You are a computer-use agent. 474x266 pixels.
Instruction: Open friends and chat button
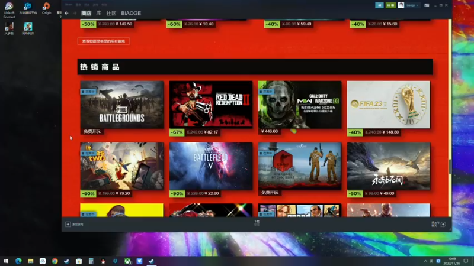tap(438, 224)
